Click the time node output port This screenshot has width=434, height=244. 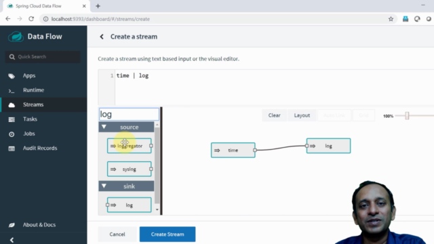point(255,150)
